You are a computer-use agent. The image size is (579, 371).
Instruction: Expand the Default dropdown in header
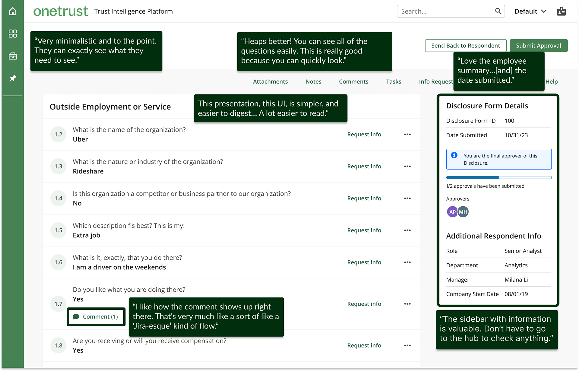coord(530,11)
